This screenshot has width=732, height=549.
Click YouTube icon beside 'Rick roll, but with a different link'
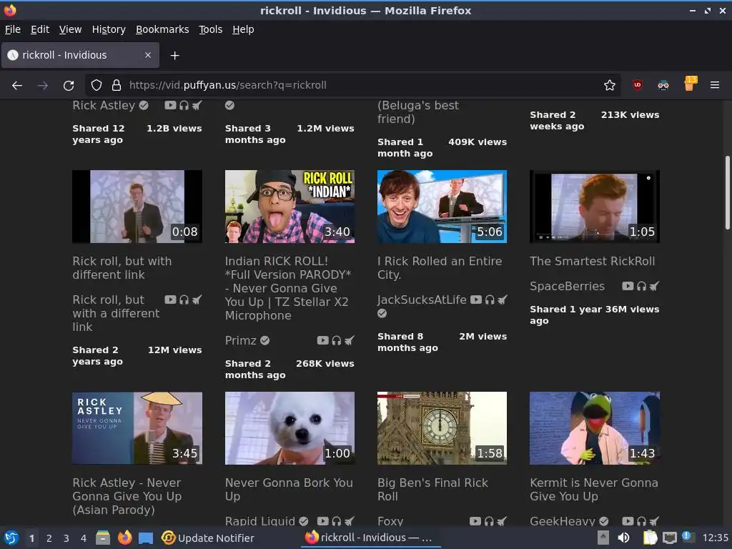click(x=170, y=300)
